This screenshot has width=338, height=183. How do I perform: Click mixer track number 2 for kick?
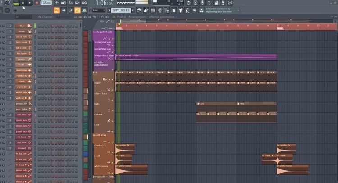point(10,26)
